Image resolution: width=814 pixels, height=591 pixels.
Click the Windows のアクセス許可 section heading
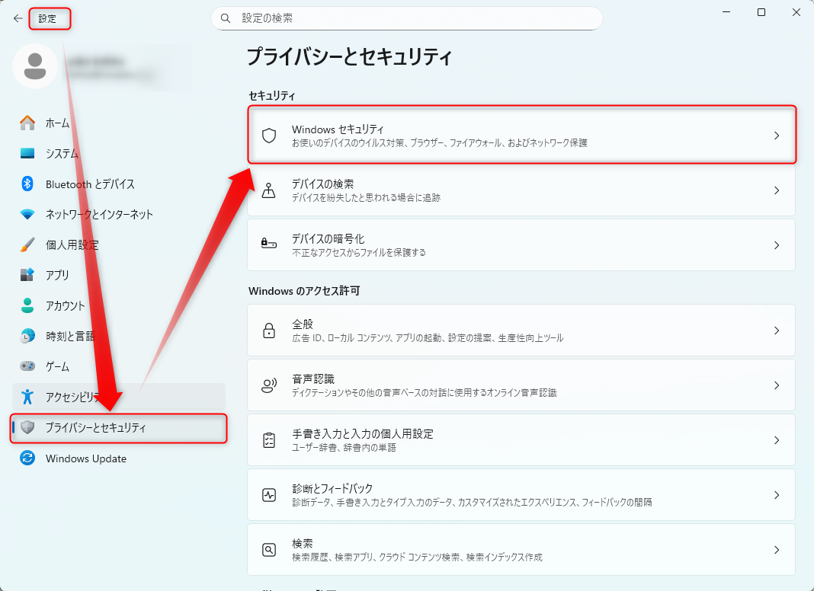click(x=304, y=291)
